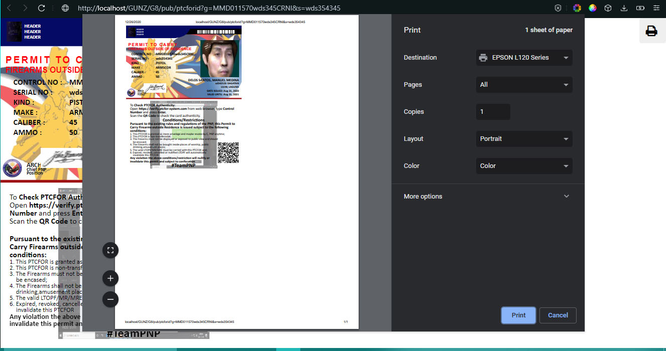Click the Print button
Viewport: 666px width, 351px height.
518,315
